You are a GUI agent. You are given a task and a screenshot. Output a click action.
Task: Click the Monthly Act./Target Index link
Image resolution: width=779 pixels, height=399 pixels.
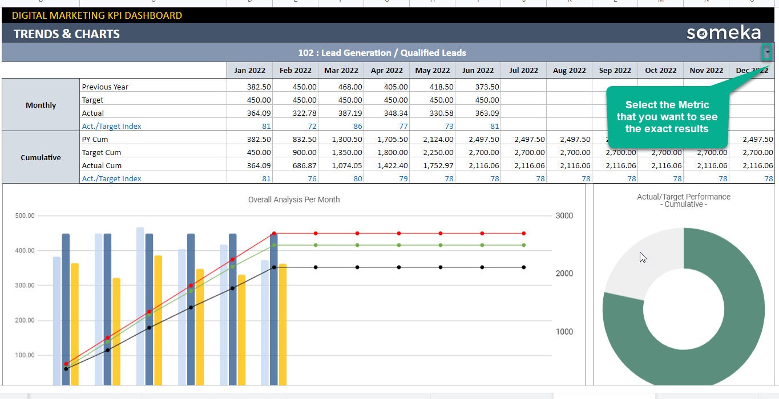111,126
